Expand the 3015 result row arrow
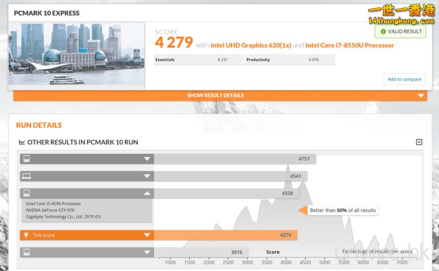Image resolution: width=439 pixels, height=271 pixels. (147, 252)
